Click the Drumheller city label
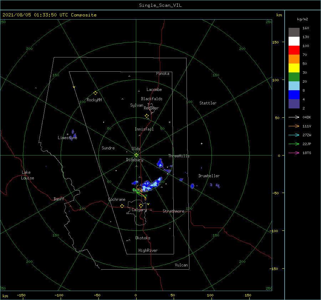Screen dimensions: 321x300 [209, 176]
